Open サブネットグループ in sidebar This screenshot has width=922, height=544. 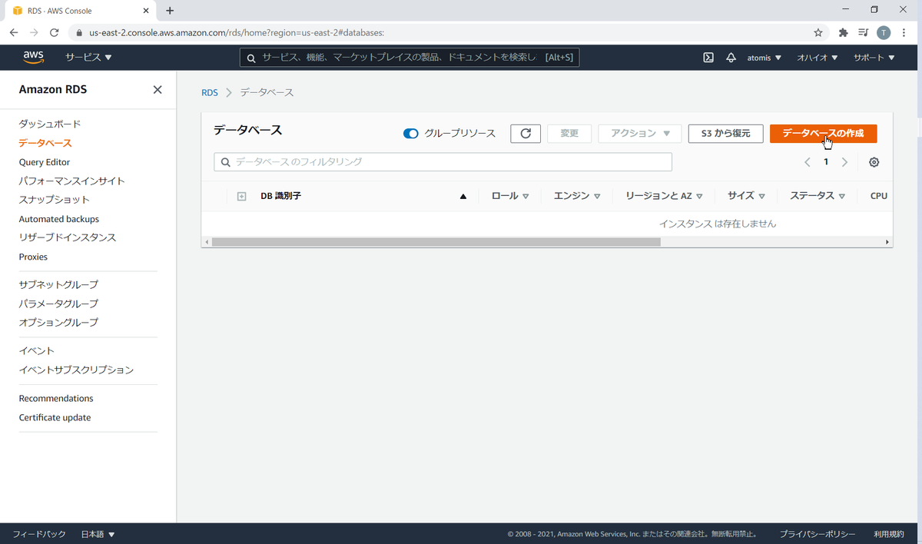59,284
